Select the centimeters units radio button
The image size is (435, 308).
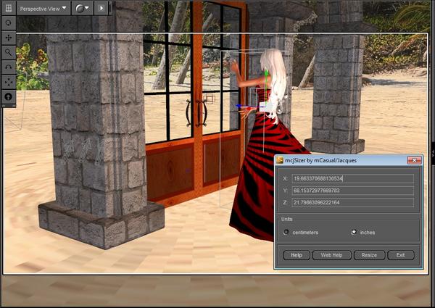[x=286, y=232]
